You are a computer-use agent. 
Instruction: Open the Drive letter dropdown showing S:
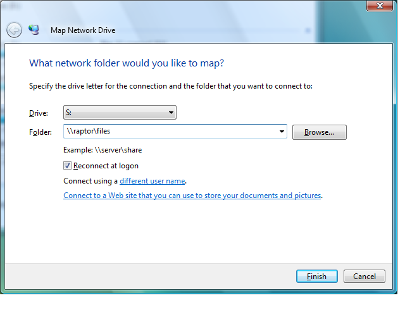(x=120, y=113)
